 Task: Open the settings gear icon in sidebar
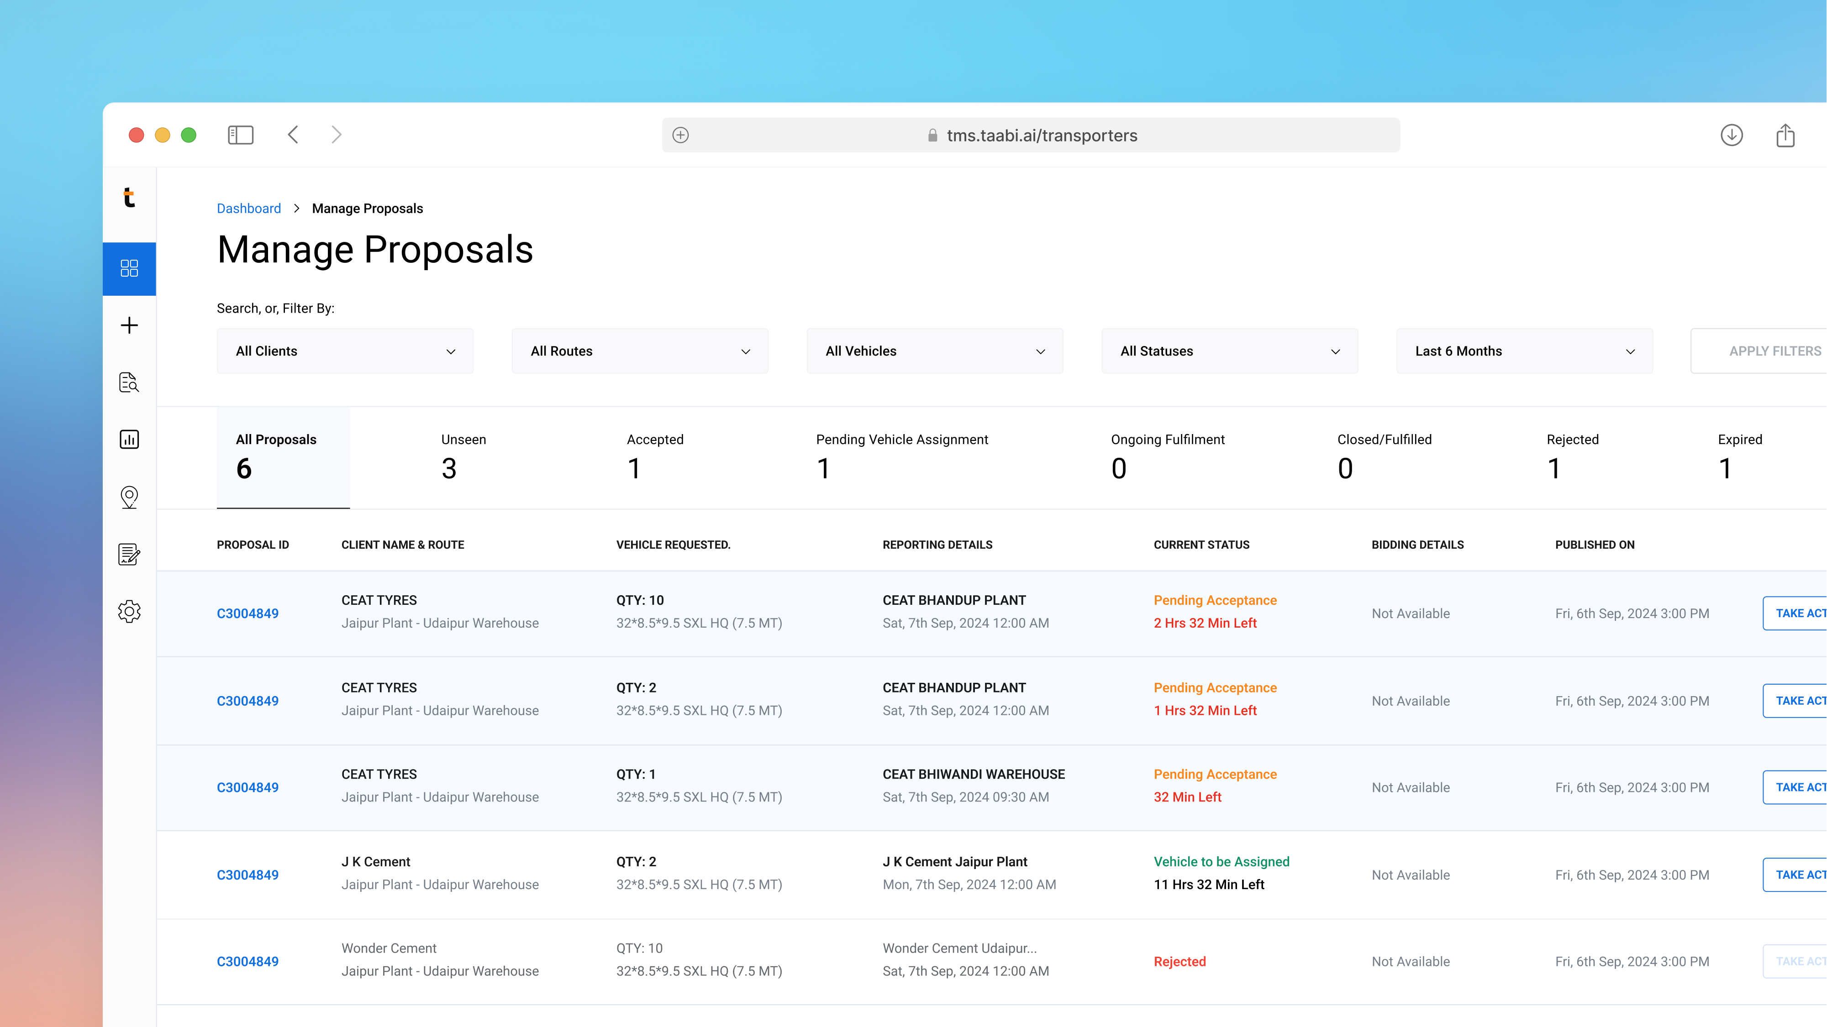point(129,611)
